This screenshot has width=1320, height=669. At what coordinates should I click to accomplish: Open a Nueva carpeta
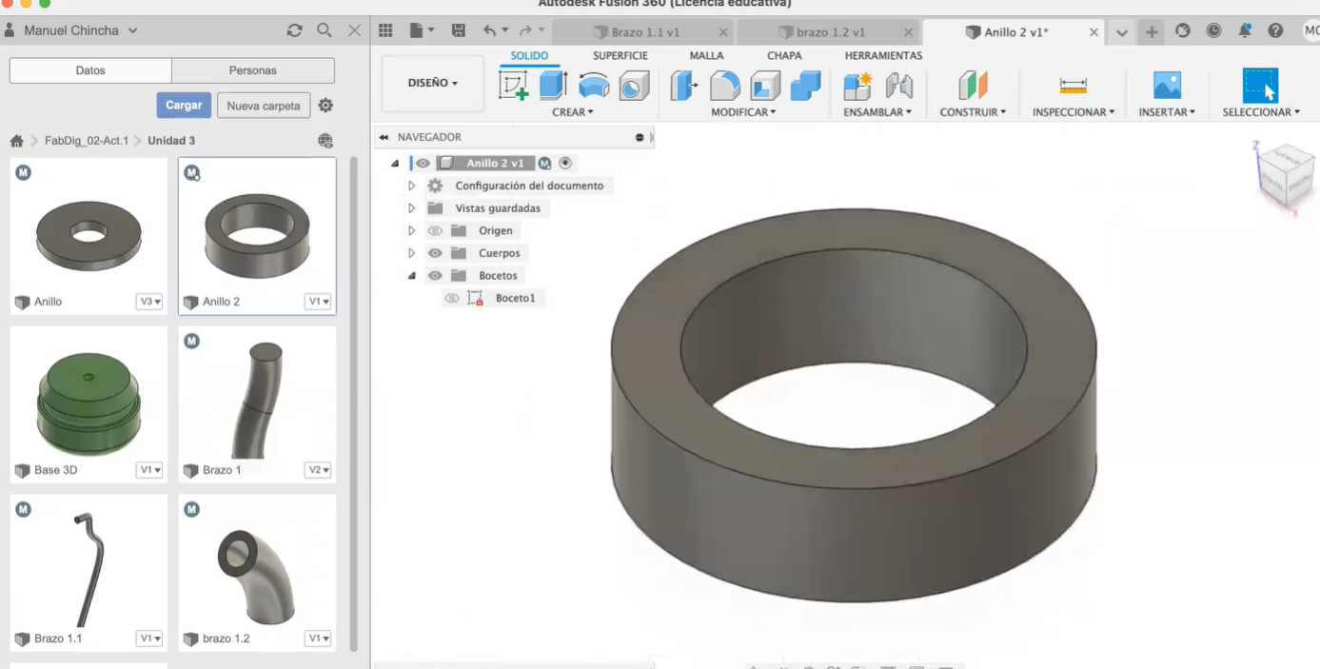[263, 105]
